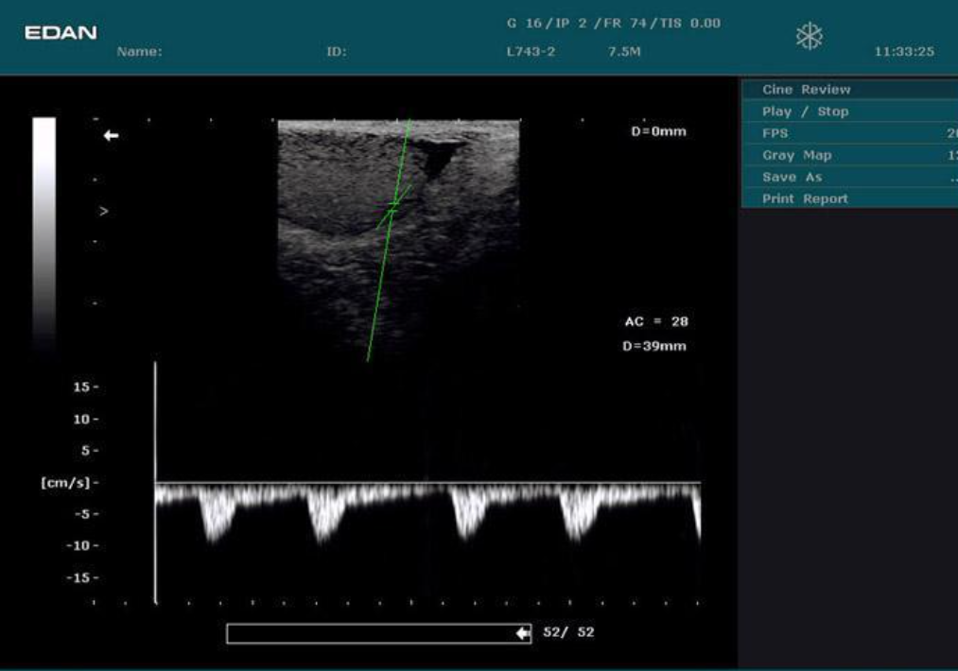Choose Save As from the menu
The height and width of the screenshot is (671, 958).
850,178
